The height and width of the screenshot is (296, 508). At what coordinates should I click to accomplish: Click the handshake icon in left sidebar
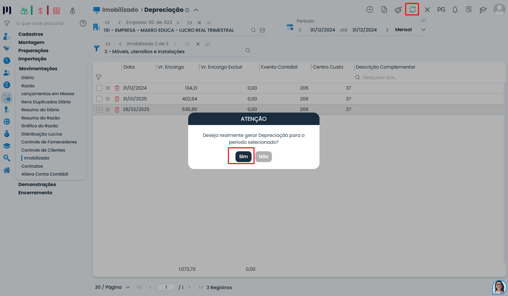(7, 48)
